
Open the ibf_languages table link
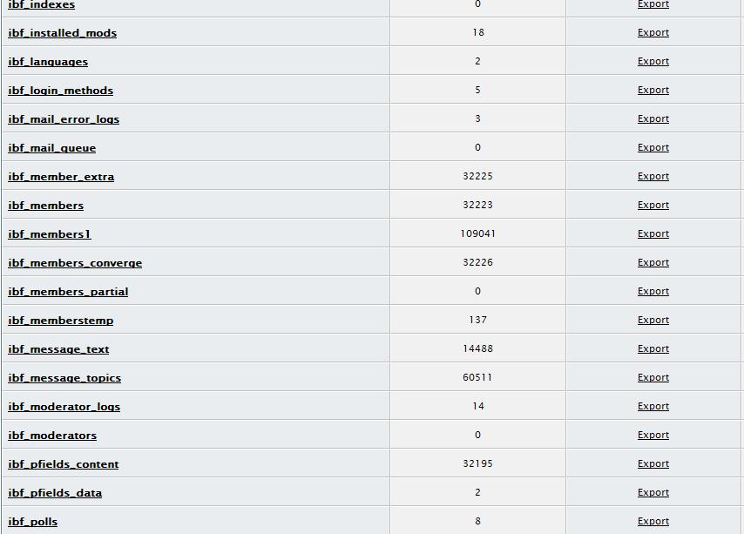pyautogui.click(x=48, y=62)
